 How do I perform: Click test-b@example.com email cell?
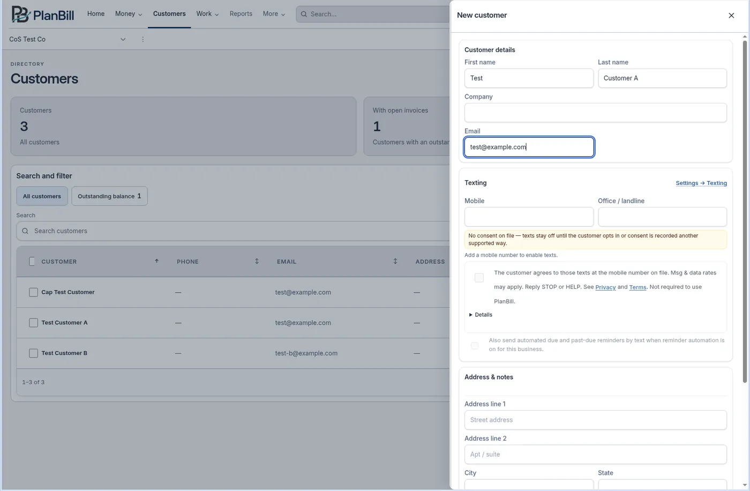306,353
